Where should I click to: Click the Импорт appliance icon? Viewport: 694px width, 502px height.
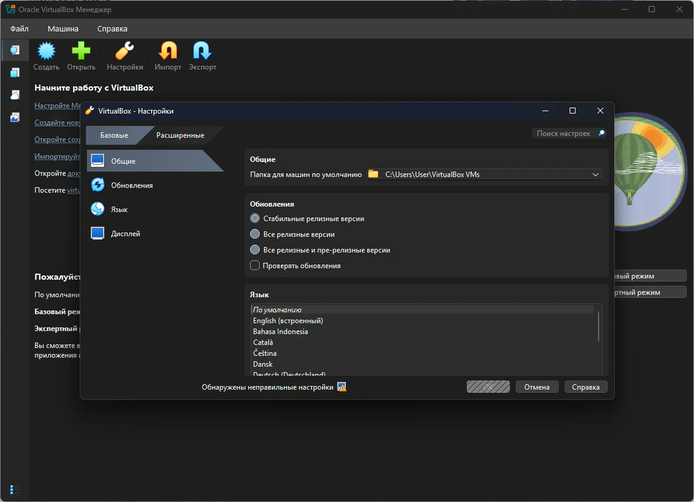pos(167,51)
